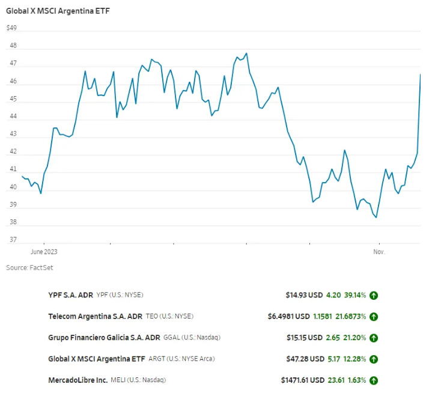
Task: Click the green up arrow for YPF S.A. ADR
Action: (x=374, y=295)
